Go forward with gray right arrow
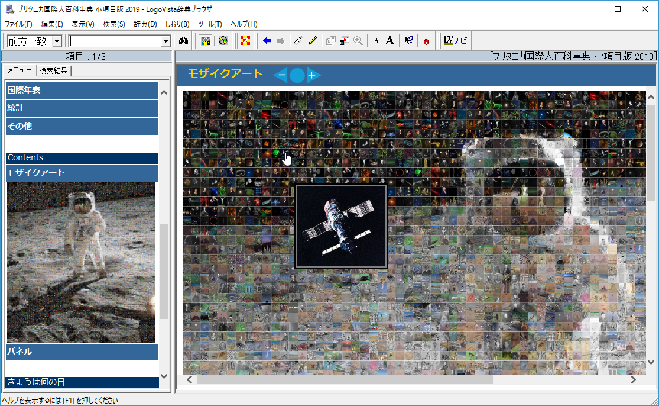Image resolution: width=659 pixels, height=406 pixels. click(280, 41)
